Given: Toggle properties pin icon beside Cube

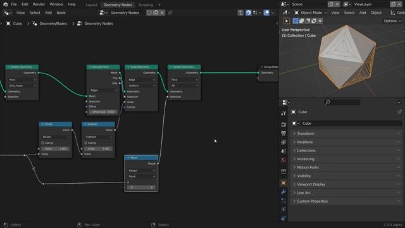Looking at the screenshot, I should point(399,112).
